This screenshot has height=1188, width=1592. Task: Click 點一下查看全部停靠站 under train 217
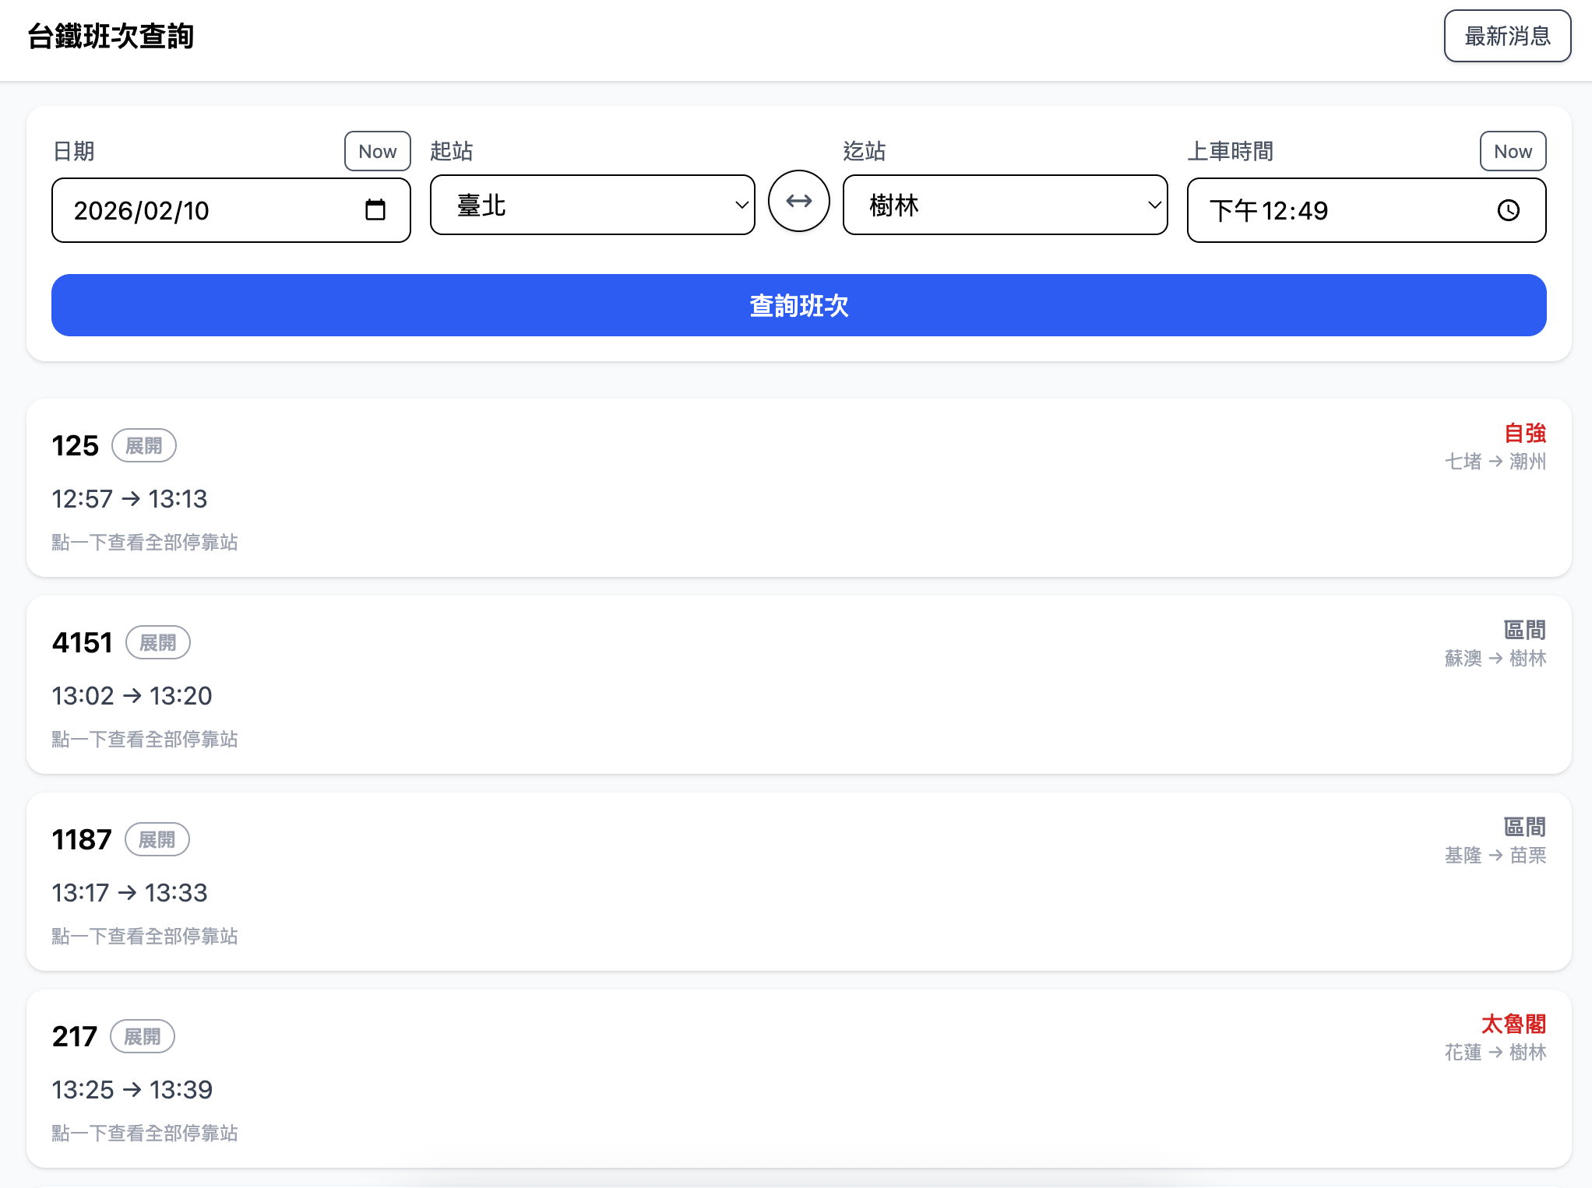pos(145,1133)
